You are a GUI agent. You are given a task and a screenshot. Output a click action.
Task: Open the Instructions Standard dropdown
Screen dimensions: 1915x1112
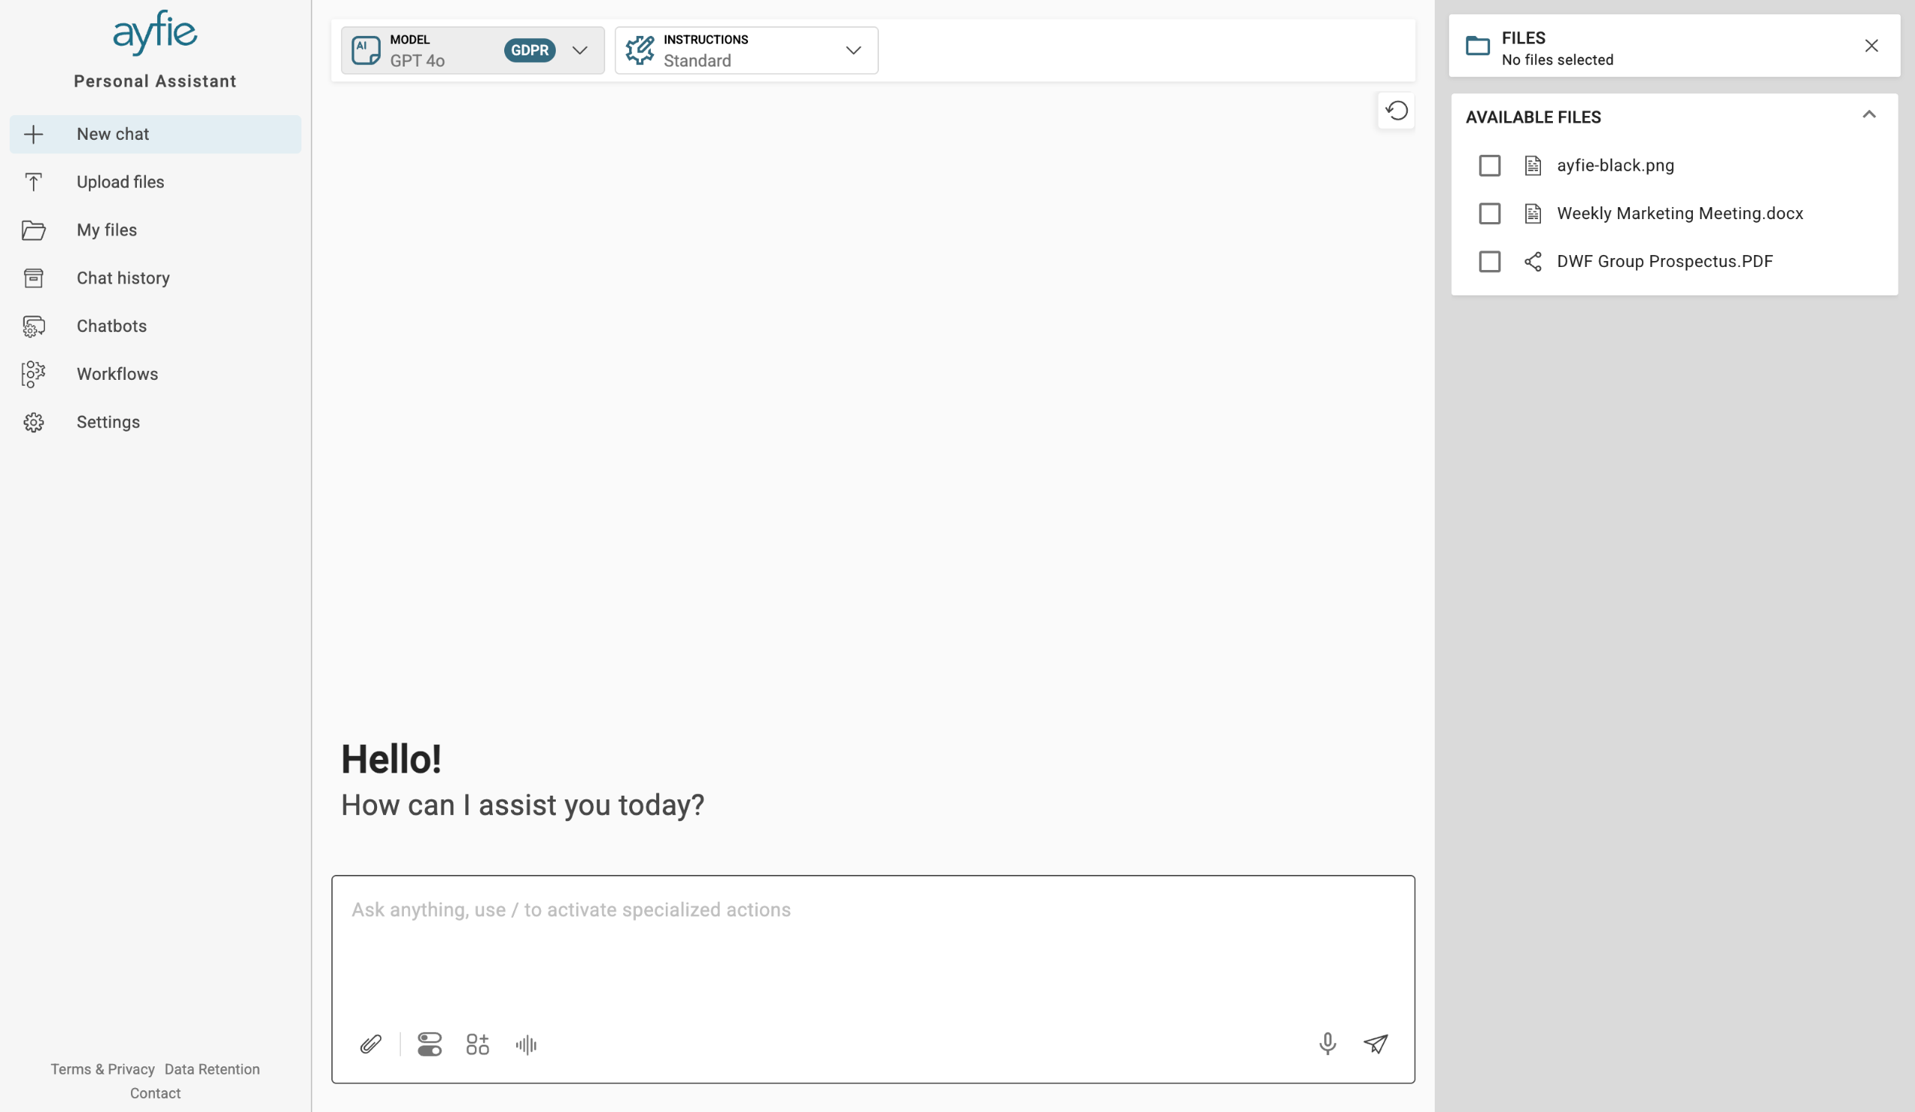coord(747,50)
